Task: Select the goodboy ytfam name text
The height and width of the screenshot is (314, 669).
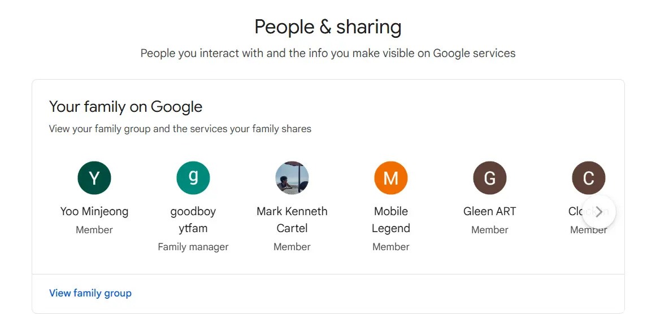Action: (x=193, y=220)
